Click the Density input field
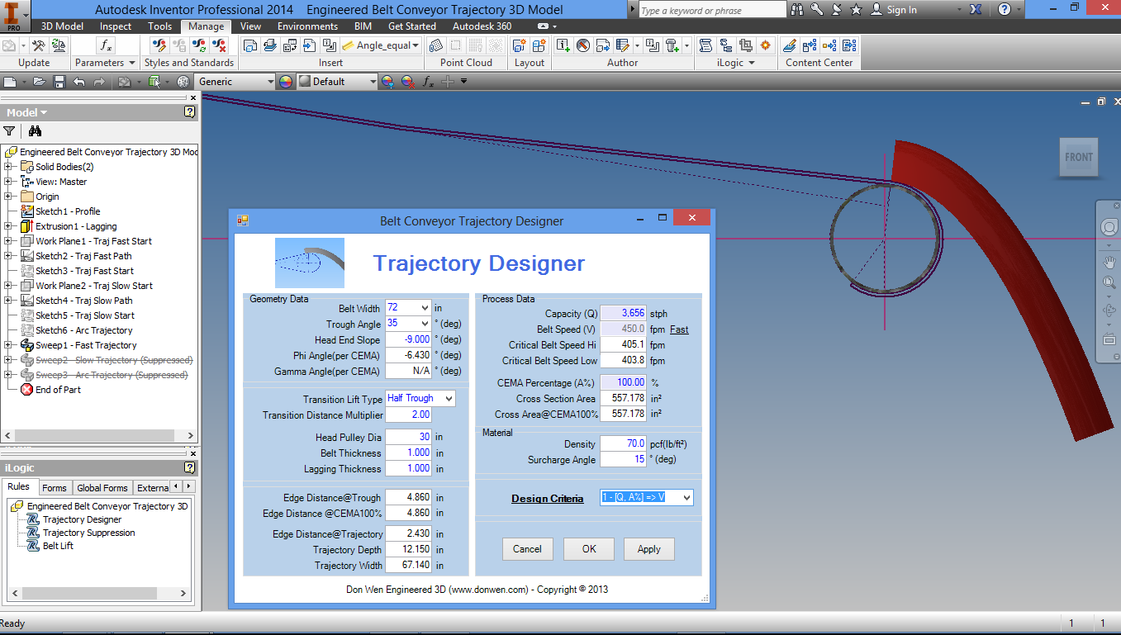Image resolution: width=1121 pixels, height=635 pixels. click(x=623, y=444)
